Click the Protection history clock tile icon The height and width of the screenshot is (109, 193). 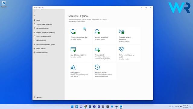coord(97,67)
